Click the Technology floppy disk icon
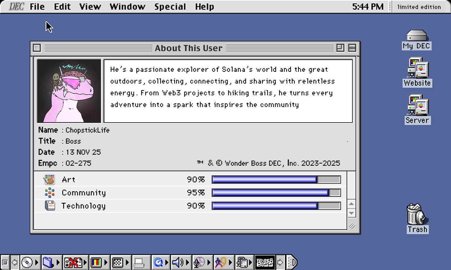 (50, 206)
